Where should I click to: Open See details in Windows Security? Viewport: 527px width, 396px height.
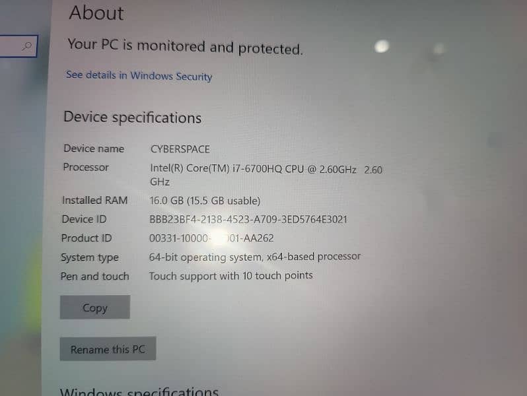[139, 76]
